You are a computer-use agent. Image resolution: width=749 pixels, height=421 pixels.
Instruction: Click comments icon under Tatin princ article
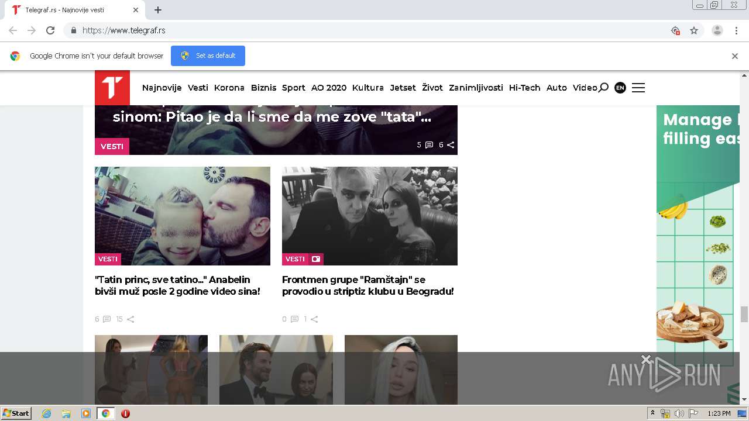pos(106,319)
